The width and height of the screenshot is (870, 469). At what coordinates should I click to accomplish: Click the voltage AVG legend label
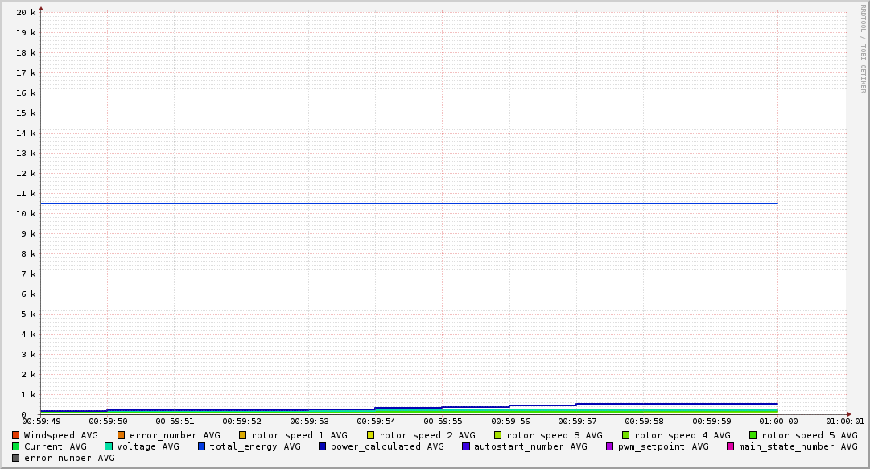tap(148, 446)
